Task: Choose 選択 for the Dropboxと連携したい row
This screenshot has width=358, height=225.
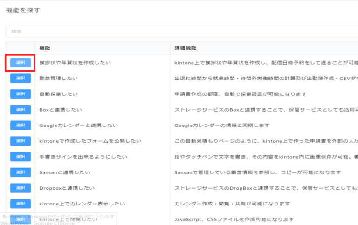Action: (x=21, y=188)
